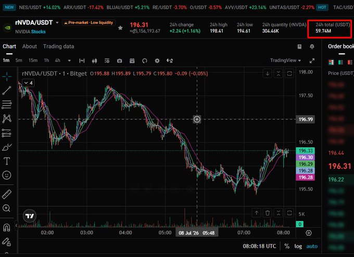Toggle rNVDA/USDT favorite star
Image resolution: width=354 pixels, height=257 pixels.
click(120, 28)
